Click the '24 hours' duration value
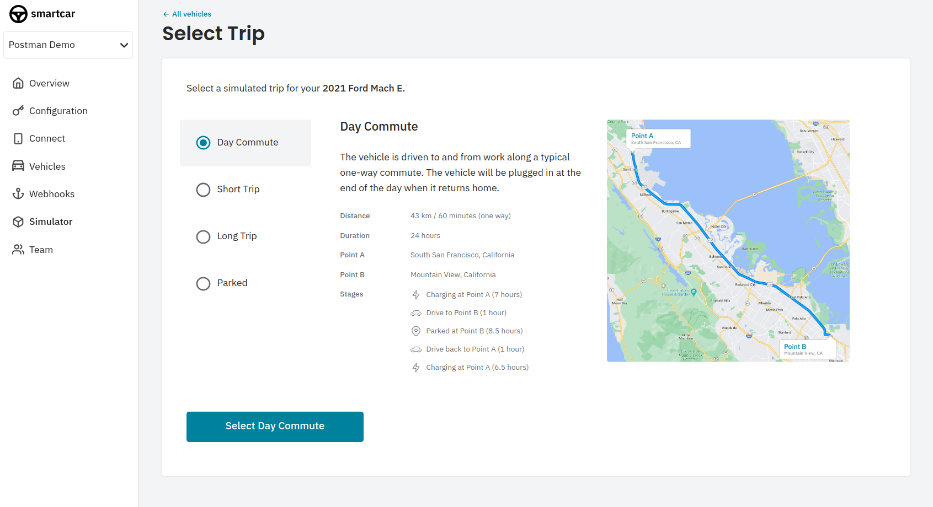 coord(425,236)
